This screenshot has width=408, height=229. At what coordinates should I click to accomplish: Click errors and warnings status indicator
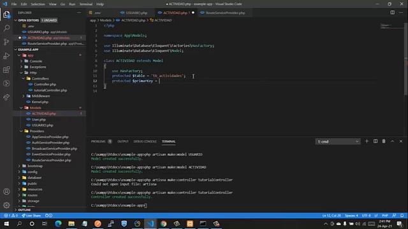coord(11,216)
